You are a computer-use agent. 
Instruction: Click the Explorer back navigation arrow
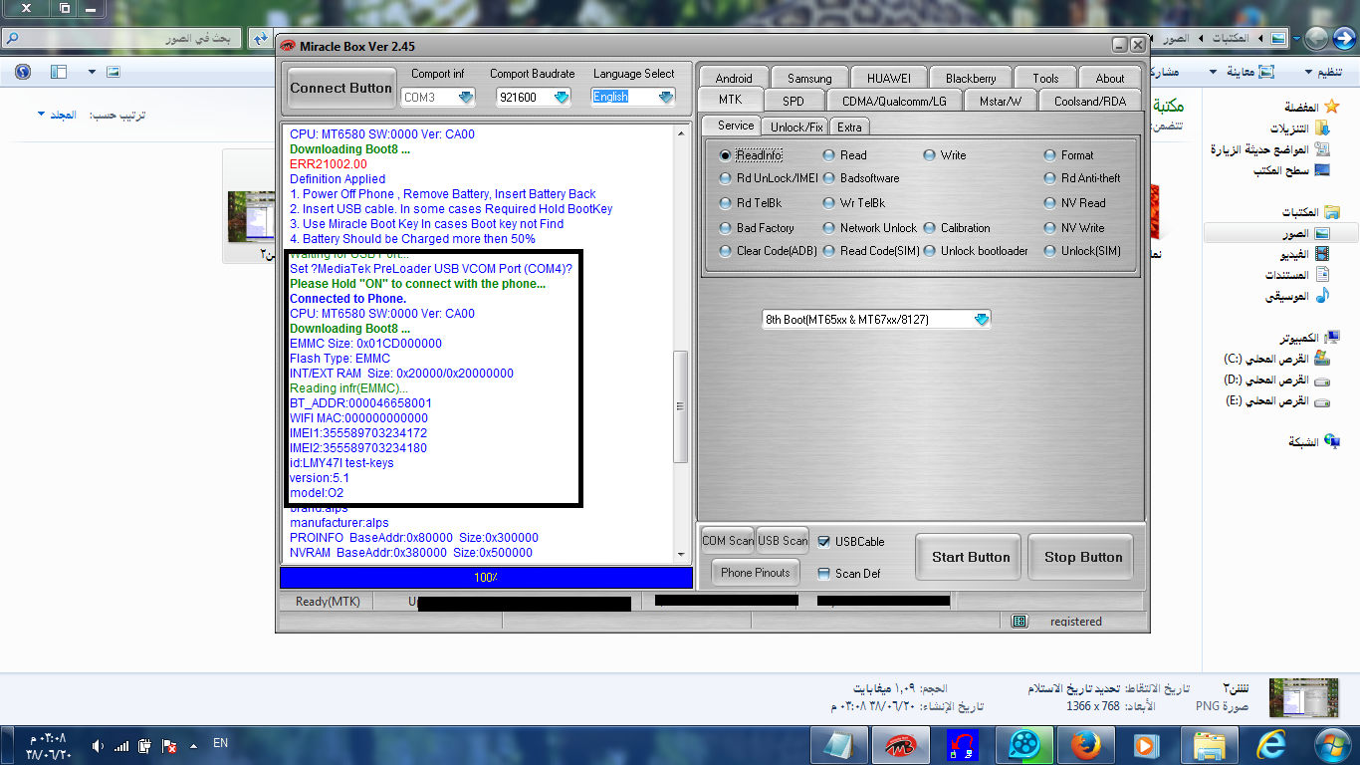click(1342, 38)
